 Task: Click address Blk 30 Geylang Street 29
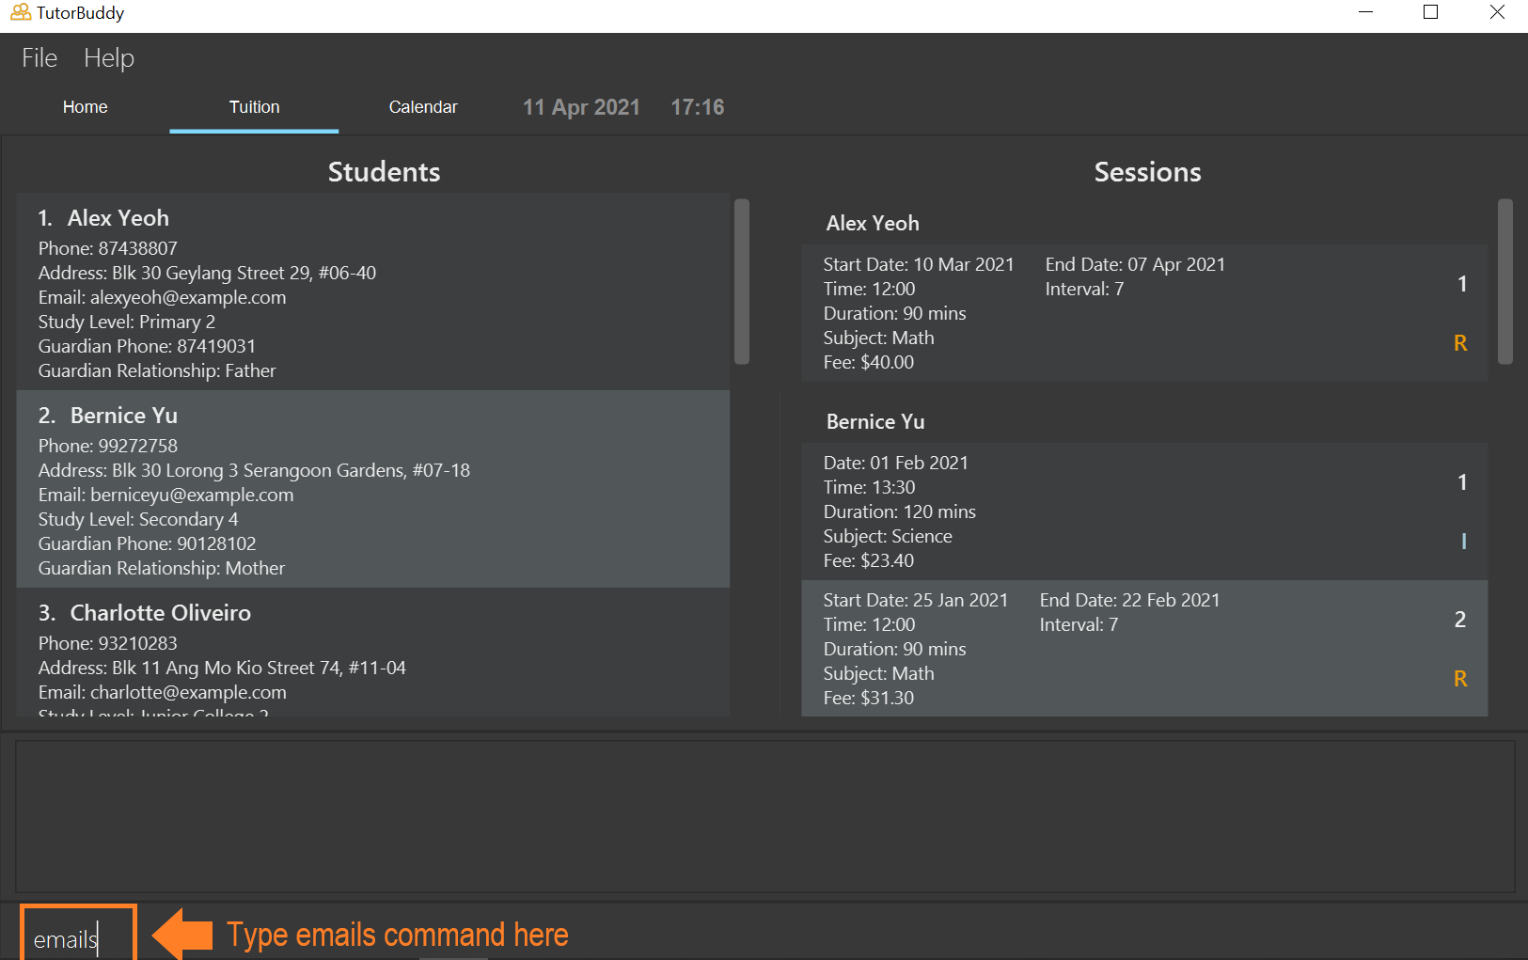click(x=207, y=274)
